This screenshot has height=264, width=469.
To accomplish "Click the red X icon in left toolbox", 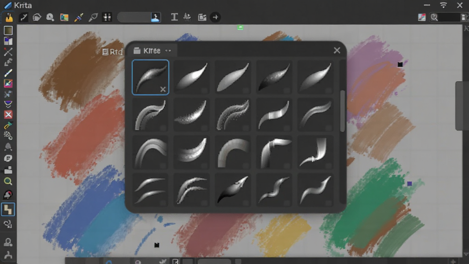I will click(x=8, y=115).
